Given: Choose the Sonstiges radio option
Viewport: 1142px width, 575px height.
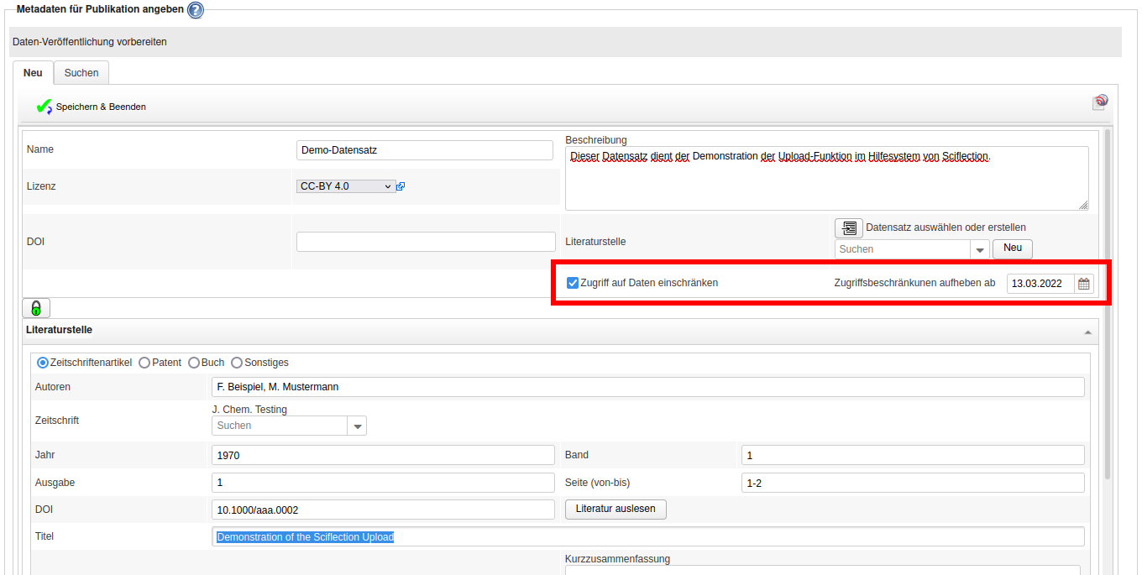Looking at the screenshot, I should click(x=237, y=363).
